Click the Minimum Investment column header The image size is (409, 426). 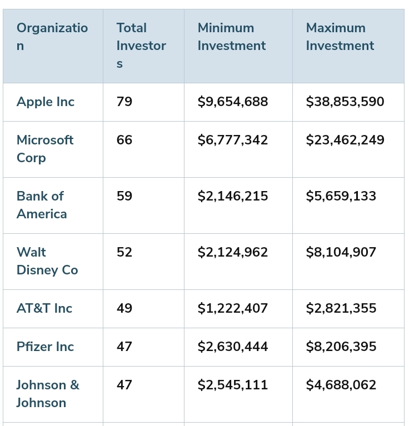[x=232, y=37]
